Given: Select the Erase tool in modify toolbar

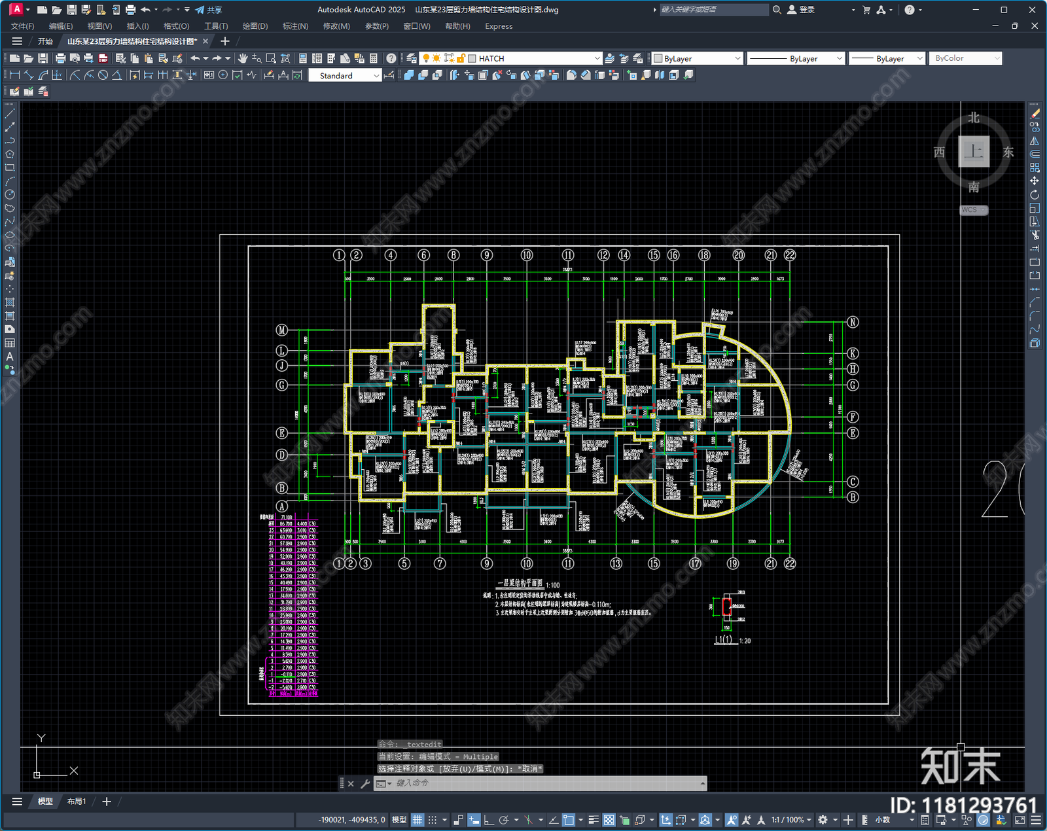Looking at the screenshot, I should coord(1035,114).
